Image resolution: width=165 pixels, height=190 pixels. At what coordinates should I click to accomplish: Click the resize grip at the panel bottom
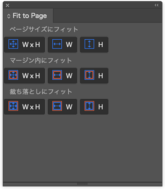click(82, 184)
